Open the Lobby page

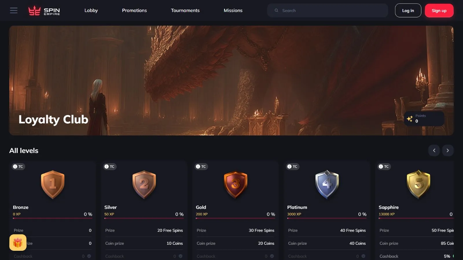pos(91,10)
